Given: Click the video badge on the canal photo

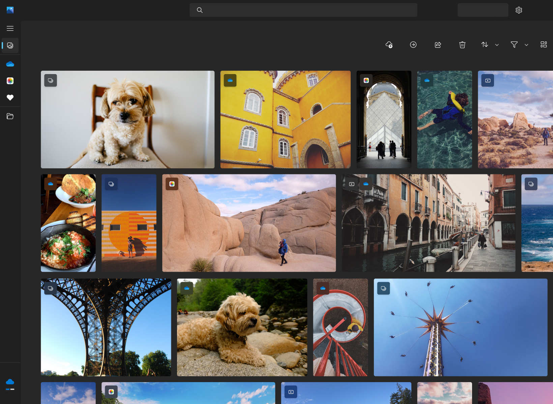Looking at the screenshot, I should [352, 184].
